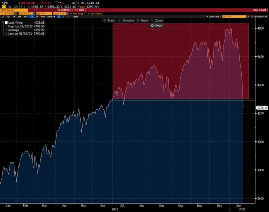
Task: Click the 4237.07 /4240.44 bid-ask quote
Action: pyautogui.click(x=85, y=3)
